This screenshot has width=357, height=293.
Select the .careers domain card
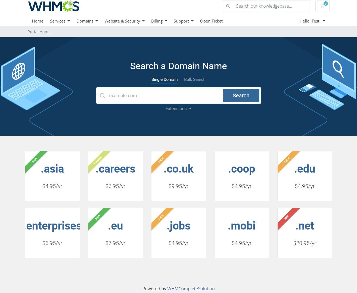(x=116, y=176)
